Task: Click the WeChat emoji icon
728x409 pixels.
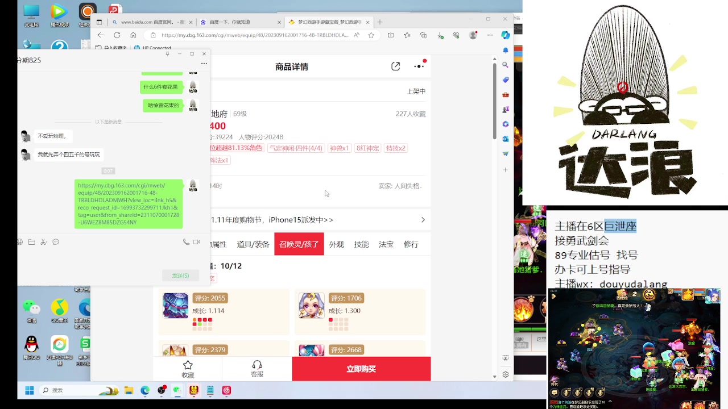Action: point(20,242)
